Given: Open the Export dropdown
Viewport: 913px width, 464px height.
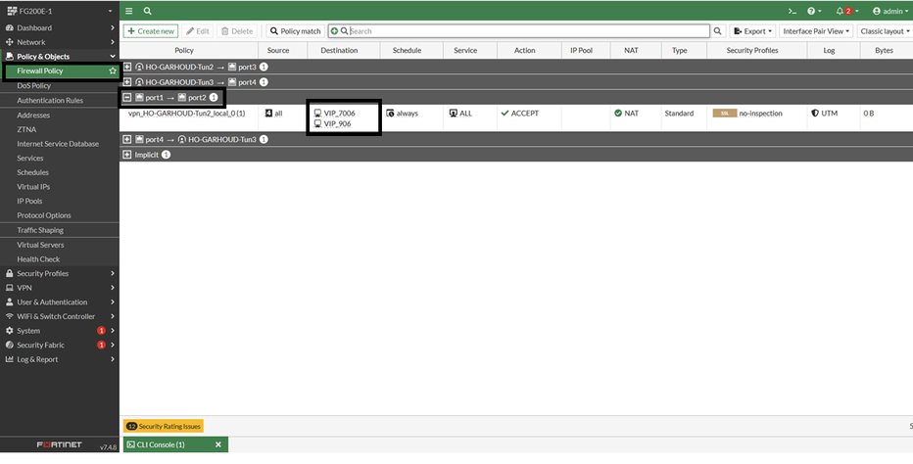Looking at the screenshot, I should pyautogui.click(x=753, y=31).
